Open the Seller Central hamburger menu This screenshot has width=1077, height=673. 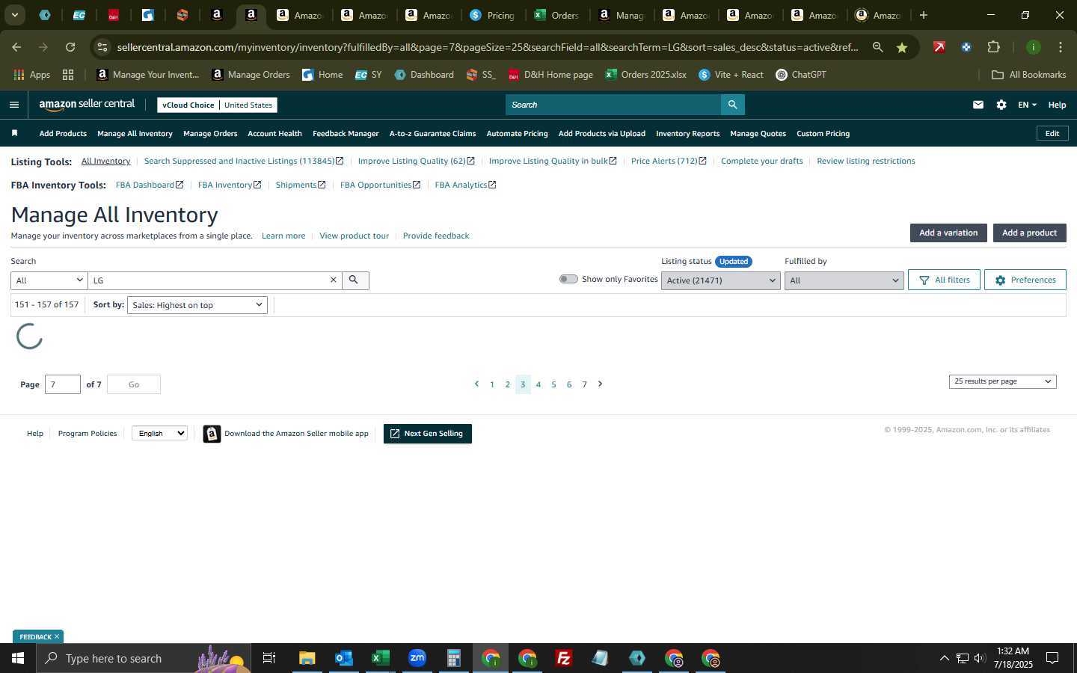coord(14,105)
